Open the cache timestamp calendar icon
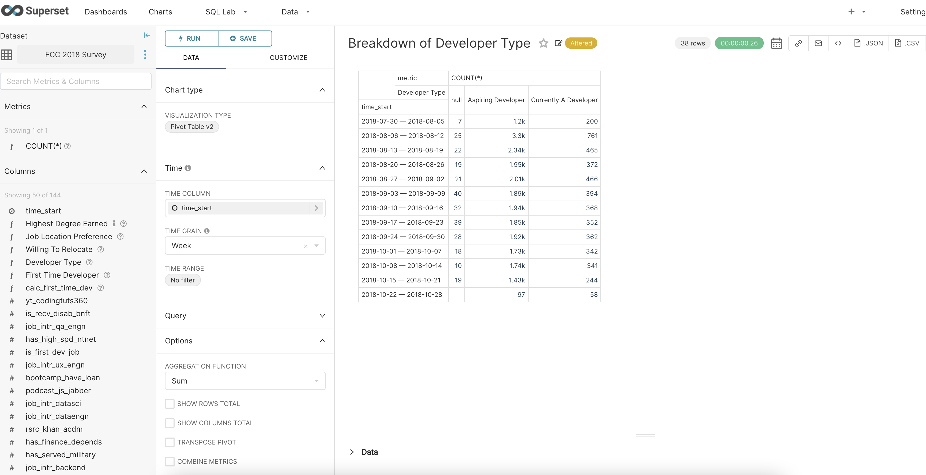 click(777, 43)
